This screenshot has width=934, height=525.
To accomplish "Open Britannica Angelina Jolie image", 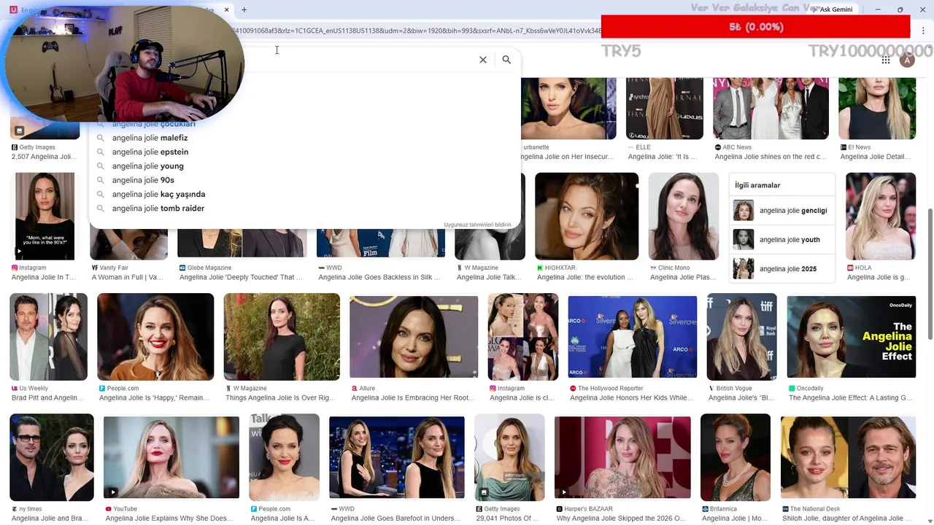I will click(736, 457).
